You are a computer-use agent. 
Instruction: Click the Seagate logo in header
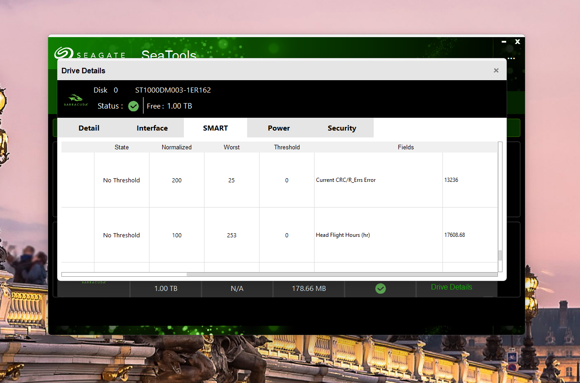pos(89,54)
